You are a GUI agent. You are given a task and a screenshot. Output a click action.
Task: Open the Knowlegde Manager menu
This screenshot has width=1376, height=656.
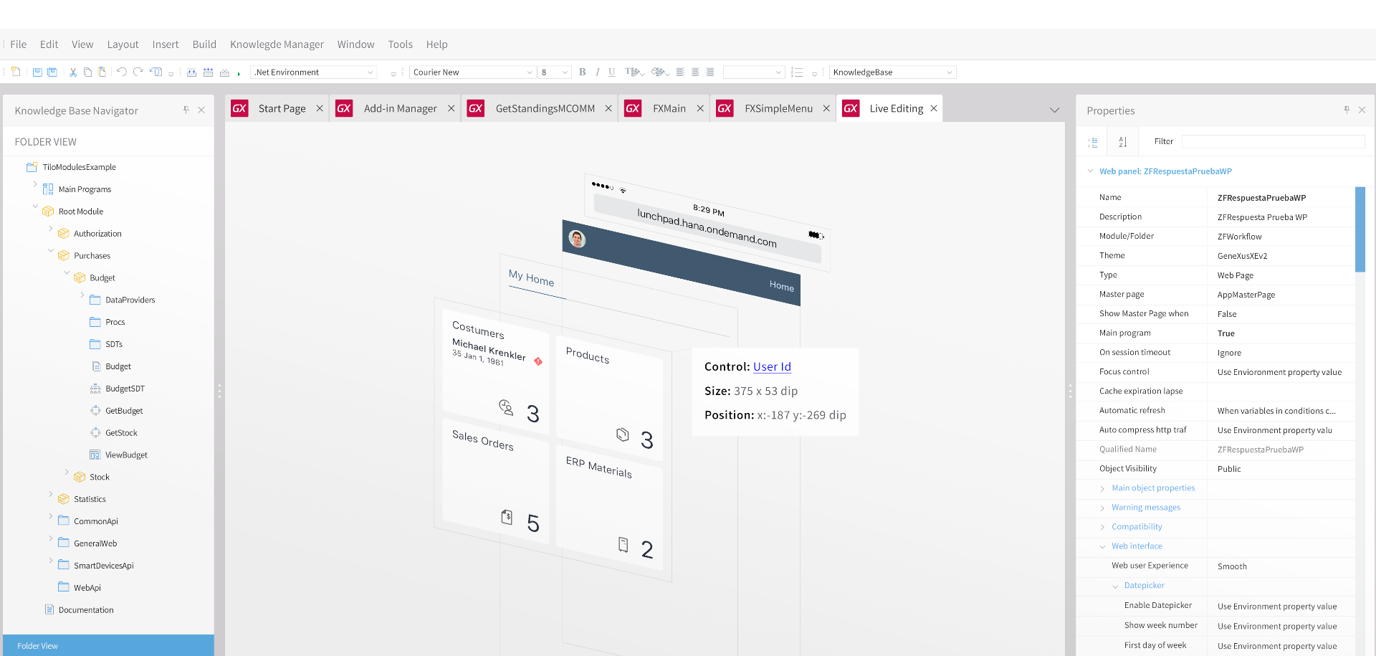277,44
